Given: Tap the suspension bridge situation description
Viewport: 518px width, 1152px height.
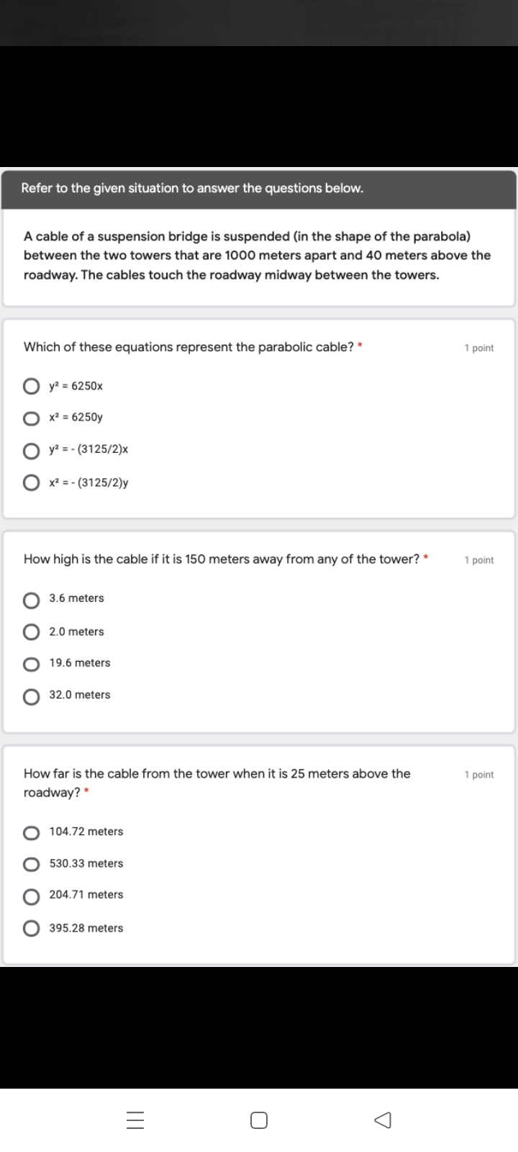Looking at the screenshot, I should pyautogui.click(x=257, y=256).
